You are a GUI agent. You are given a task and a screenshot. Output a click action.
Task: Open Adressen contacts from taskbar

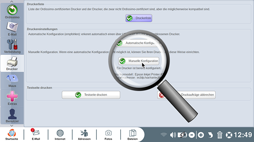(84, 135)
